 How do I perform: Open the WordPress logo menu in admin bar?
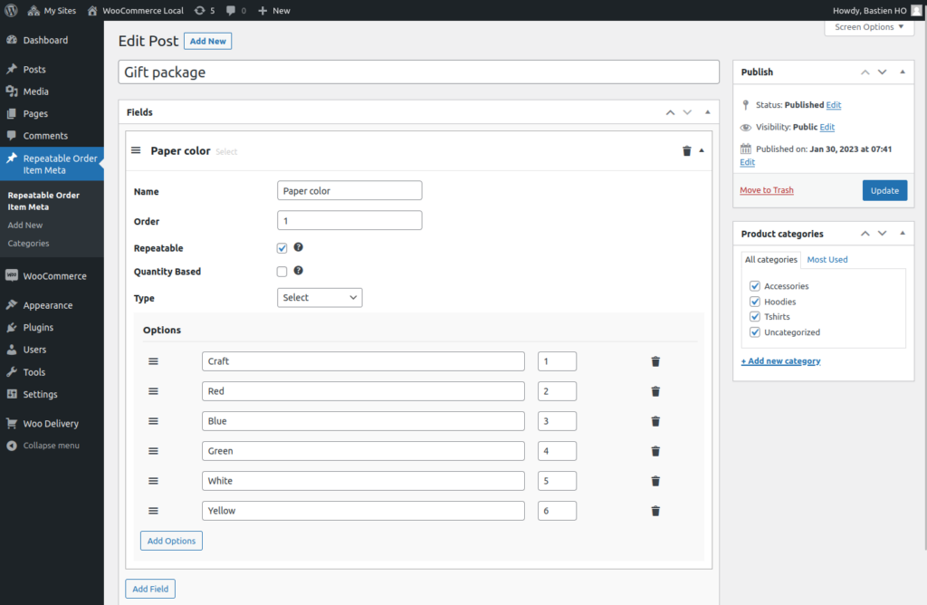click(12, 11)
